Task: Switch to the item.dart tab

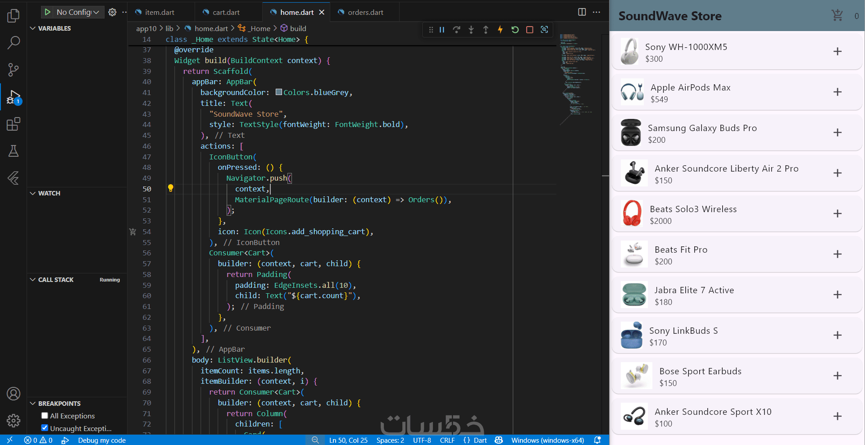Action: tap(160, 12)
